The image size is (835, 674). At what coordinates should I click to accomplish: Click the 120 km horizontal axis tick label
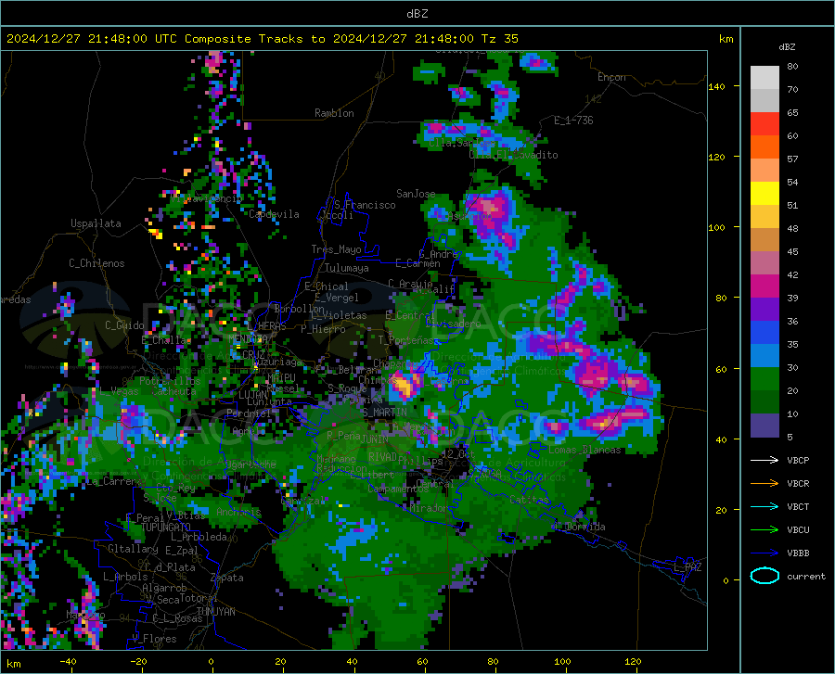tap(633, 662)
